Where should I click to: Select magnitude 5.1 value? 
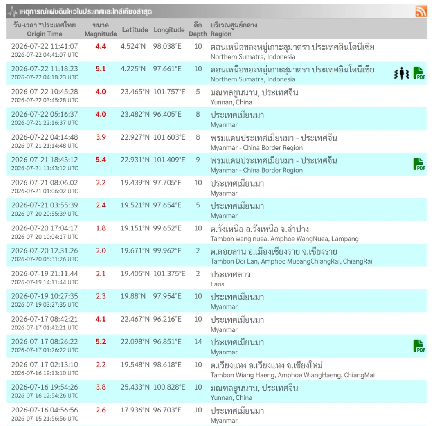coord(101,69)
